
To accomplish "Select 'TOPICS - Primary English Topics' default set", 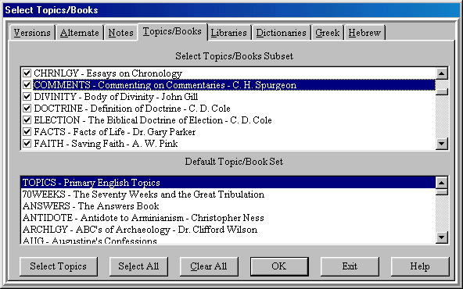I will tap(228, 183).
